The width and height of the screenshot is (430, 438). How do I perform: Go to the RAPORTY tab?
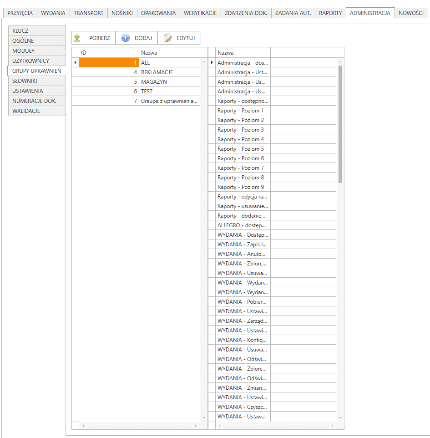pyautogui.click(x=330, y=13)
